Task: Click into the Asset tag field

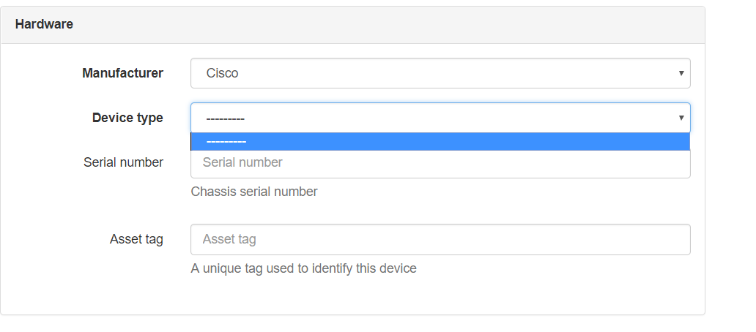Action: 440,239
